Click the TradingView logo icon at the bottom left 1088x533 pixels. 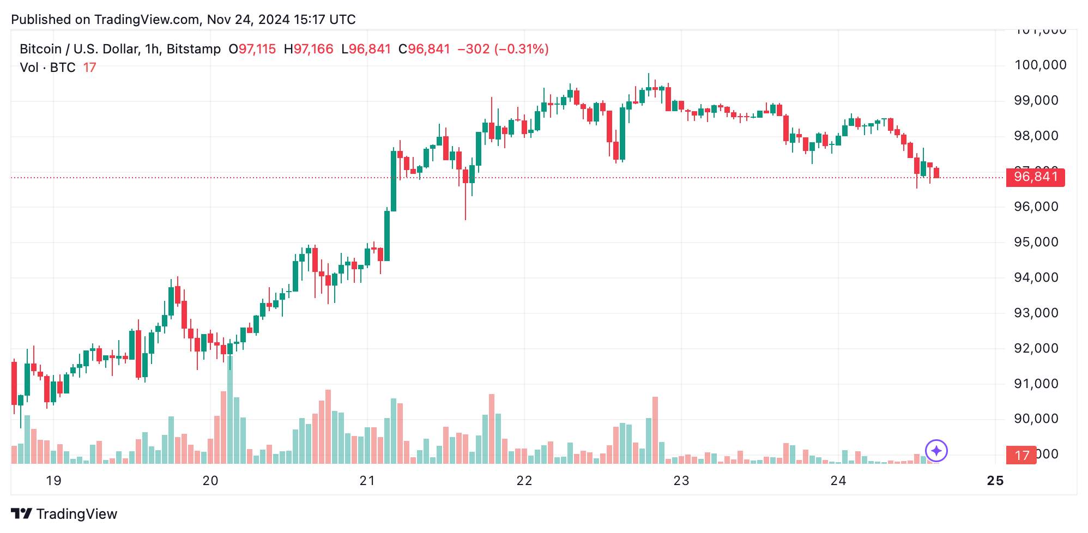(22, 514)
